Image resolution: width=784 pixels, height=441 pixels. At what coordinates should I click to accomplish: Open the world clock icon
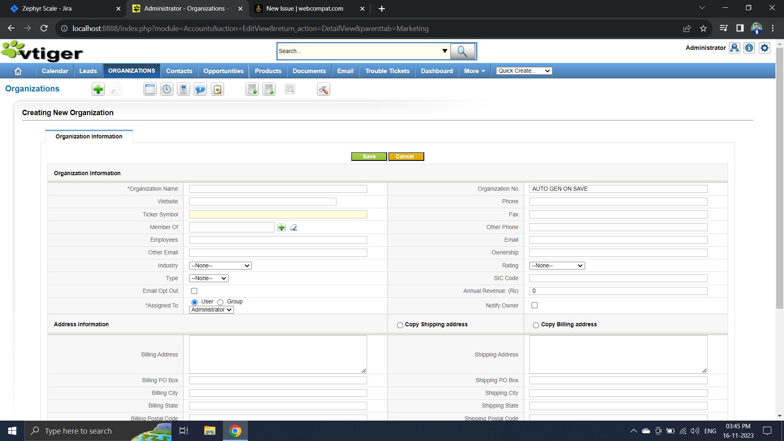[x=167, y=89]
